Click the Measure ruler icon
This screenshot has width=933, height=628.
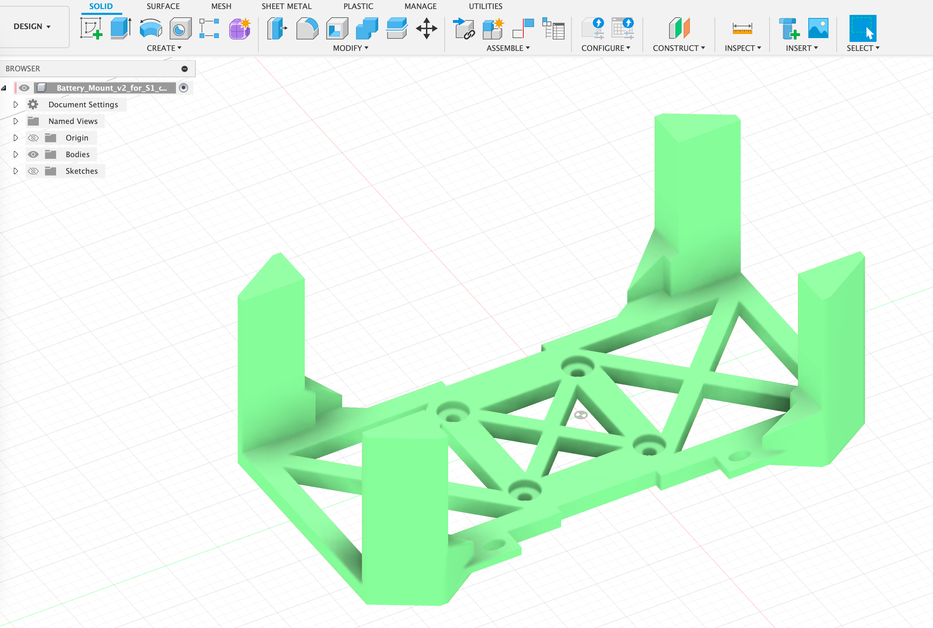coord(742,28)
